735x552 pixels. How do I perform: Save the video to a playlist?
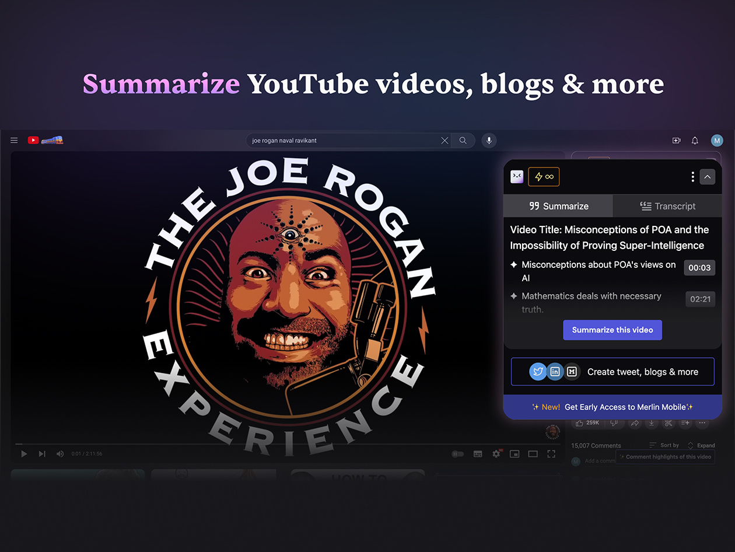click(x=685, y=423)
